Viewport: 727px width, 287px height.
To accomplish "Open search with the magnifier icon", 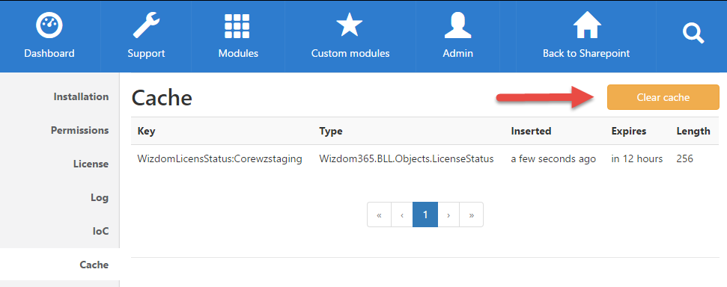I will coord(693,34).
